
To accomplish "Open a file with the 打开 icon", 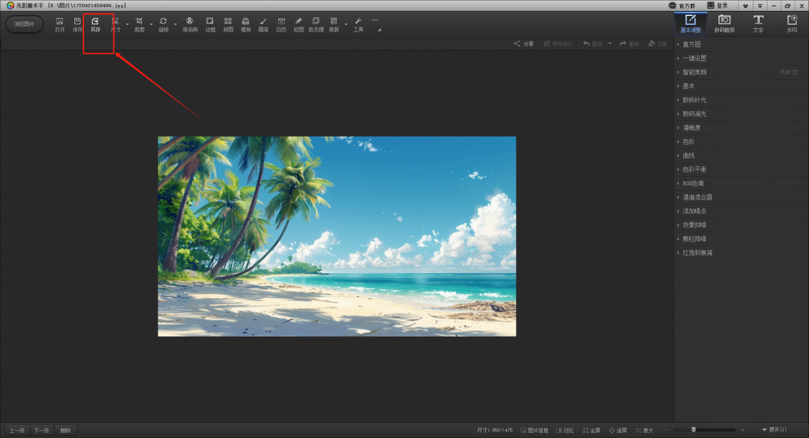I will [x=60, y=24].
